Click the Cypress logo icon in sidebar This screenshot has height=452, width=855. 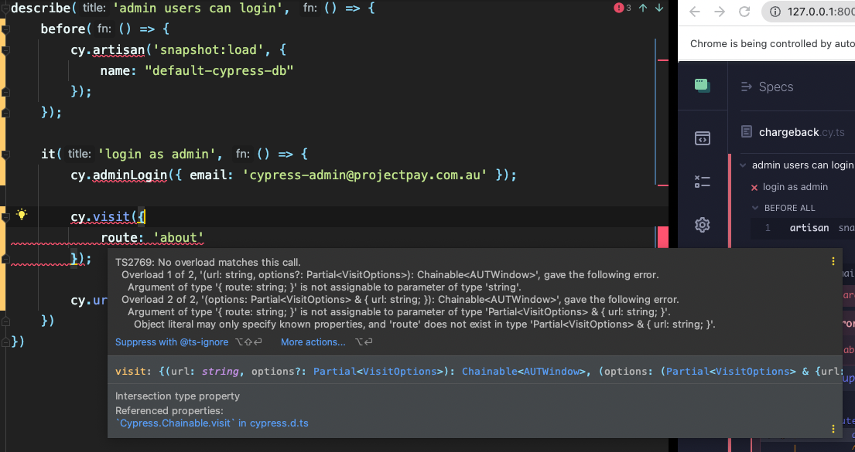[x=702, y=86]
